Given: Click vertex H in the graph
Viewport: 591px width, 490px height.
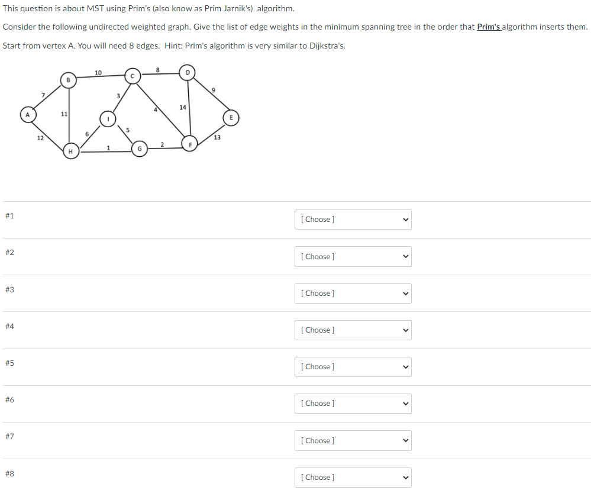Looking at the screenshot, I should pos(71,151).
